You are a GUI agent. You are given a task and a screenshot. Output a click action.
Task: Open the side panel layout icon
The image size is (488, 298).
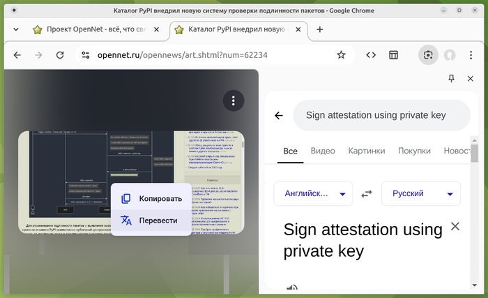(x=393, y=55)
